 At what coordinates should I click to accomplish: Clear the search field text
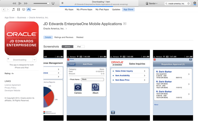189,4
